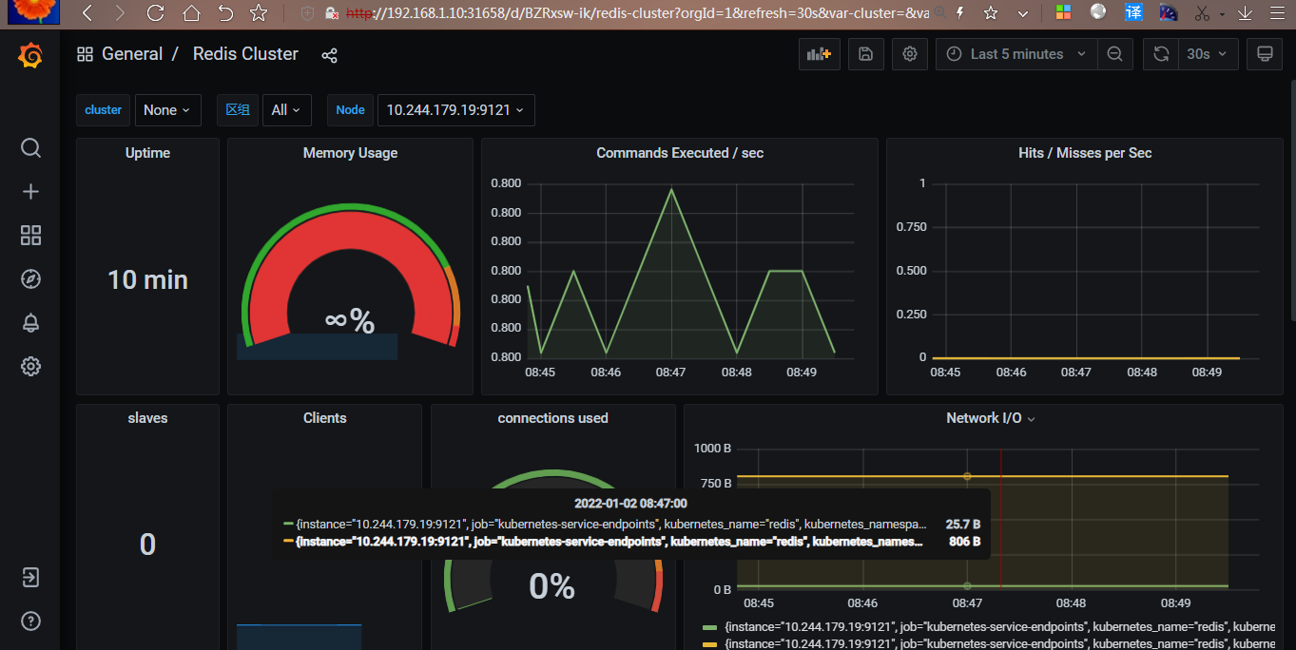
Task: Open the connections used panel title
Action: [x=552, y=418]
